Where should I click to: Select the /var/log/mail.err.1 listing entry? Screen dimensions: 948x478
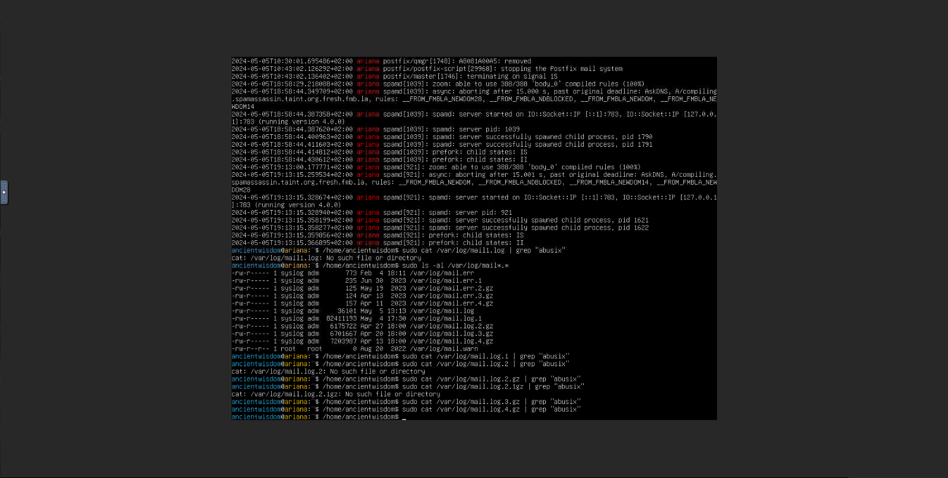pos(445,281)
